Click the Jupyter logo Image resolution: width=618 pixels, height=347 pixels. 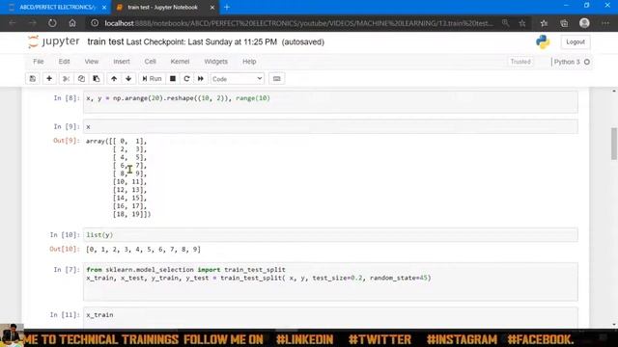[x=54, y=41]
